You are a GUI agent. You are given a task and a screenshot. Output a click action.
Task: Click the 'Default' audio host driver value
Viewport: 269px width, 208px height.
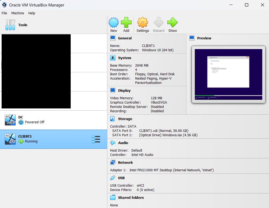(x=137, y=150)
